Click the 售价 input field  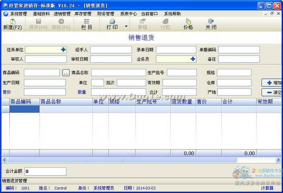point(45,92)
